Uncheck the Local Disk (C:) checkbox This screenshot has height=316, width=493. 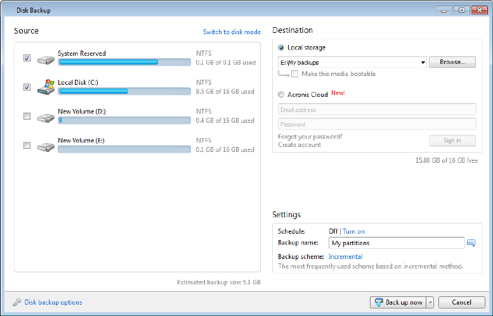[x=27, y=87]
